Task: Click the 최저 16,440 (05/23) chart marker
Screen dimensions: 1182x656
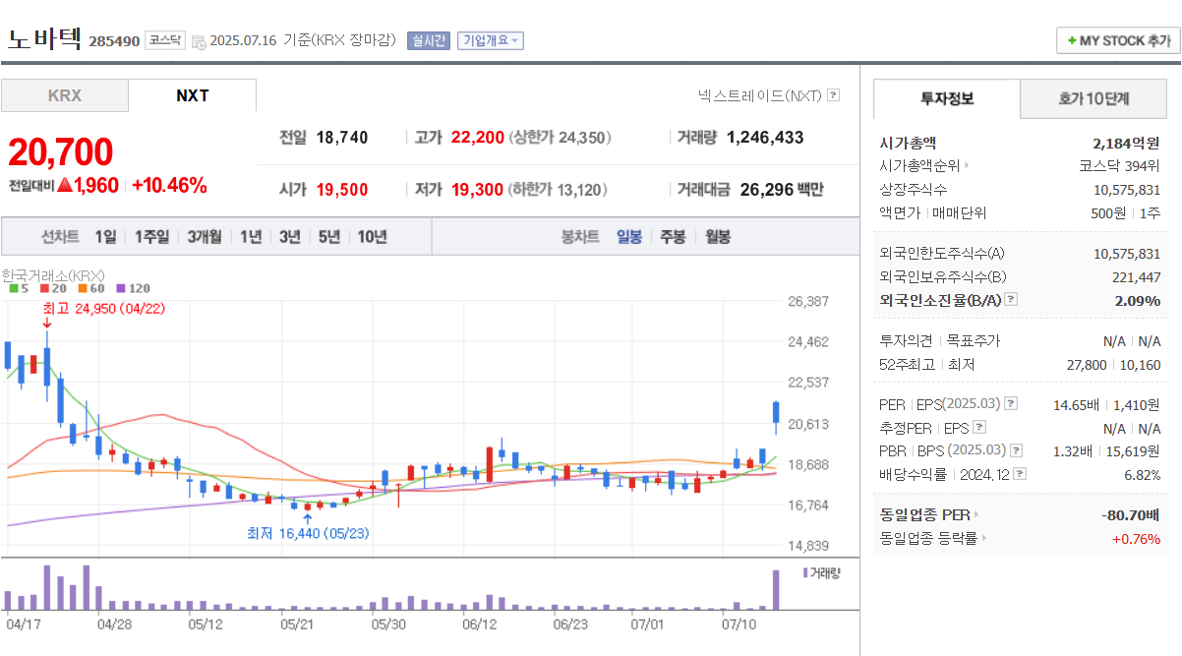Action: click(x=309, y=533)
